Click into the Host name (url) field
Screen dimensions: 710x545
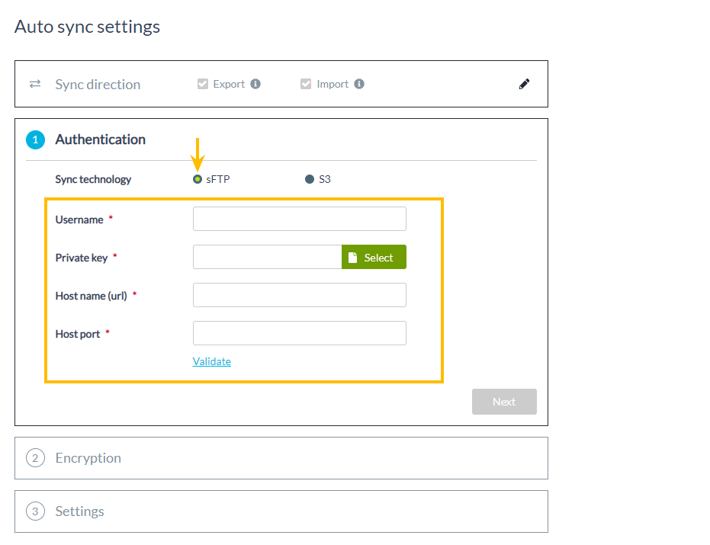click(x=299, y=295)
